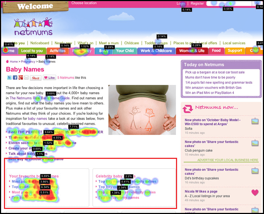Open the Register link
Image resolution: width=264 pixels, height=214 pixels.
pos(197,3)
